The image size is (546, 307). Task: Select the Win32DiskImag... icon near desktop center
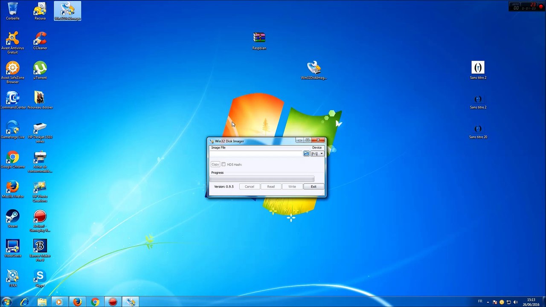[x=314, y=70]
